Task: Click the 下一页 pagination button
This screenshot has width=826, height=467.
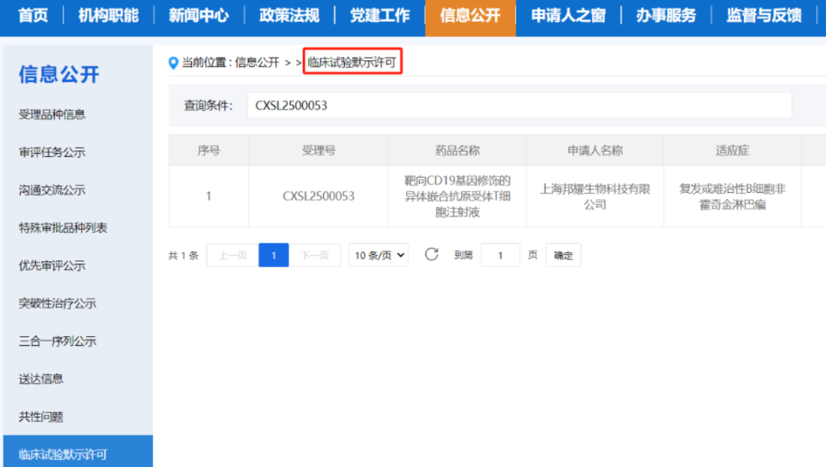Action: [x=314, y=255]
